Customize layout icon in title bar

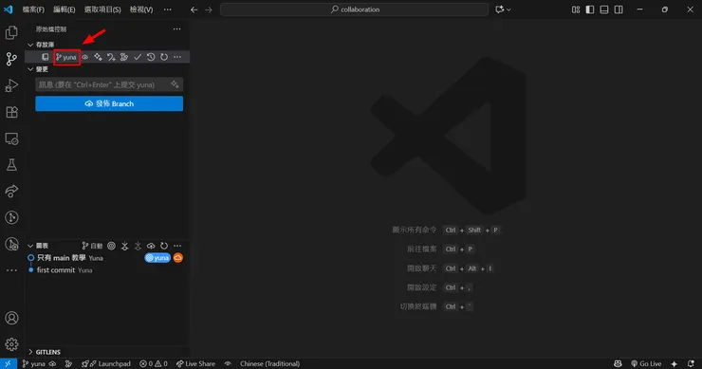point(576,9)
